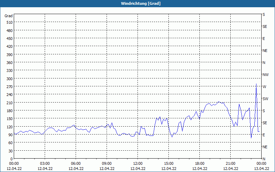Click the 15:00 time axis label
This screenshot has width=275, height=172.
[x=169, y=164]
